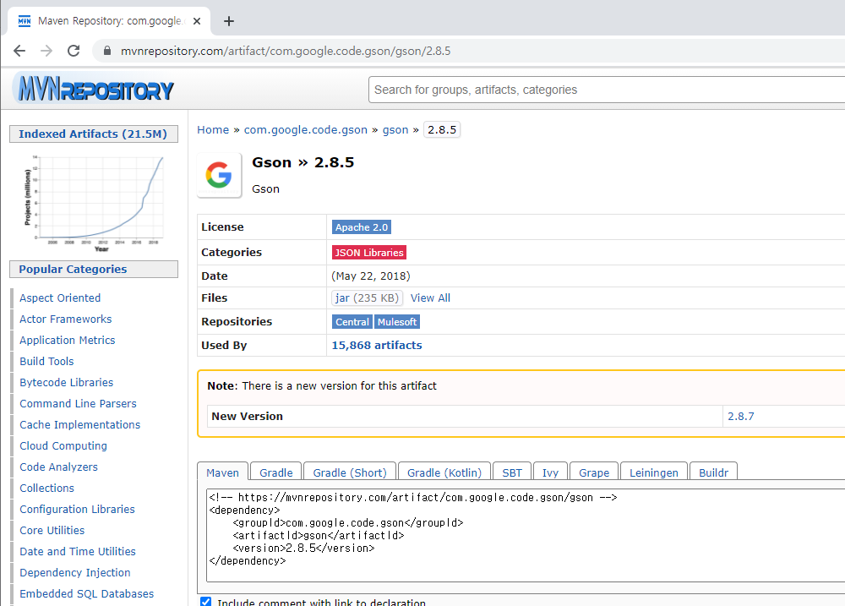Screen dimensions: 845x606
Task: Click the (May 22, 2018) date value
Action: (371, 276)
